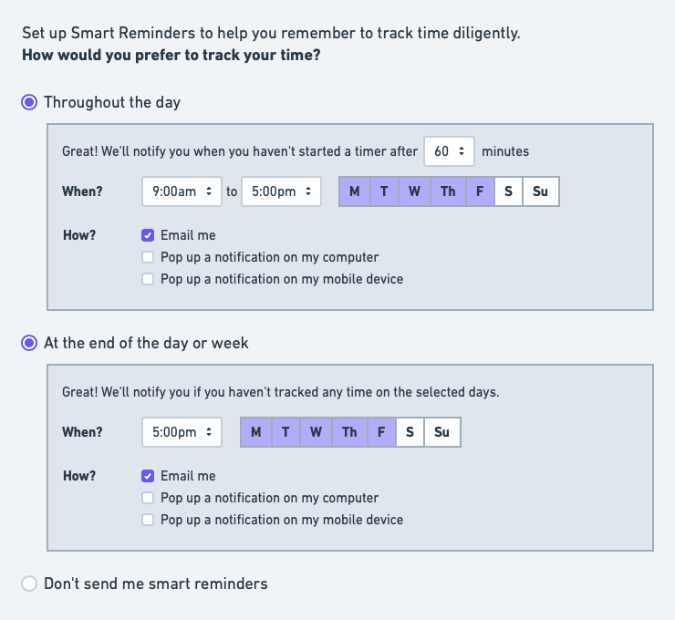
Task: Toggle Friday in the end-of-day section
Action: (380, 432)
